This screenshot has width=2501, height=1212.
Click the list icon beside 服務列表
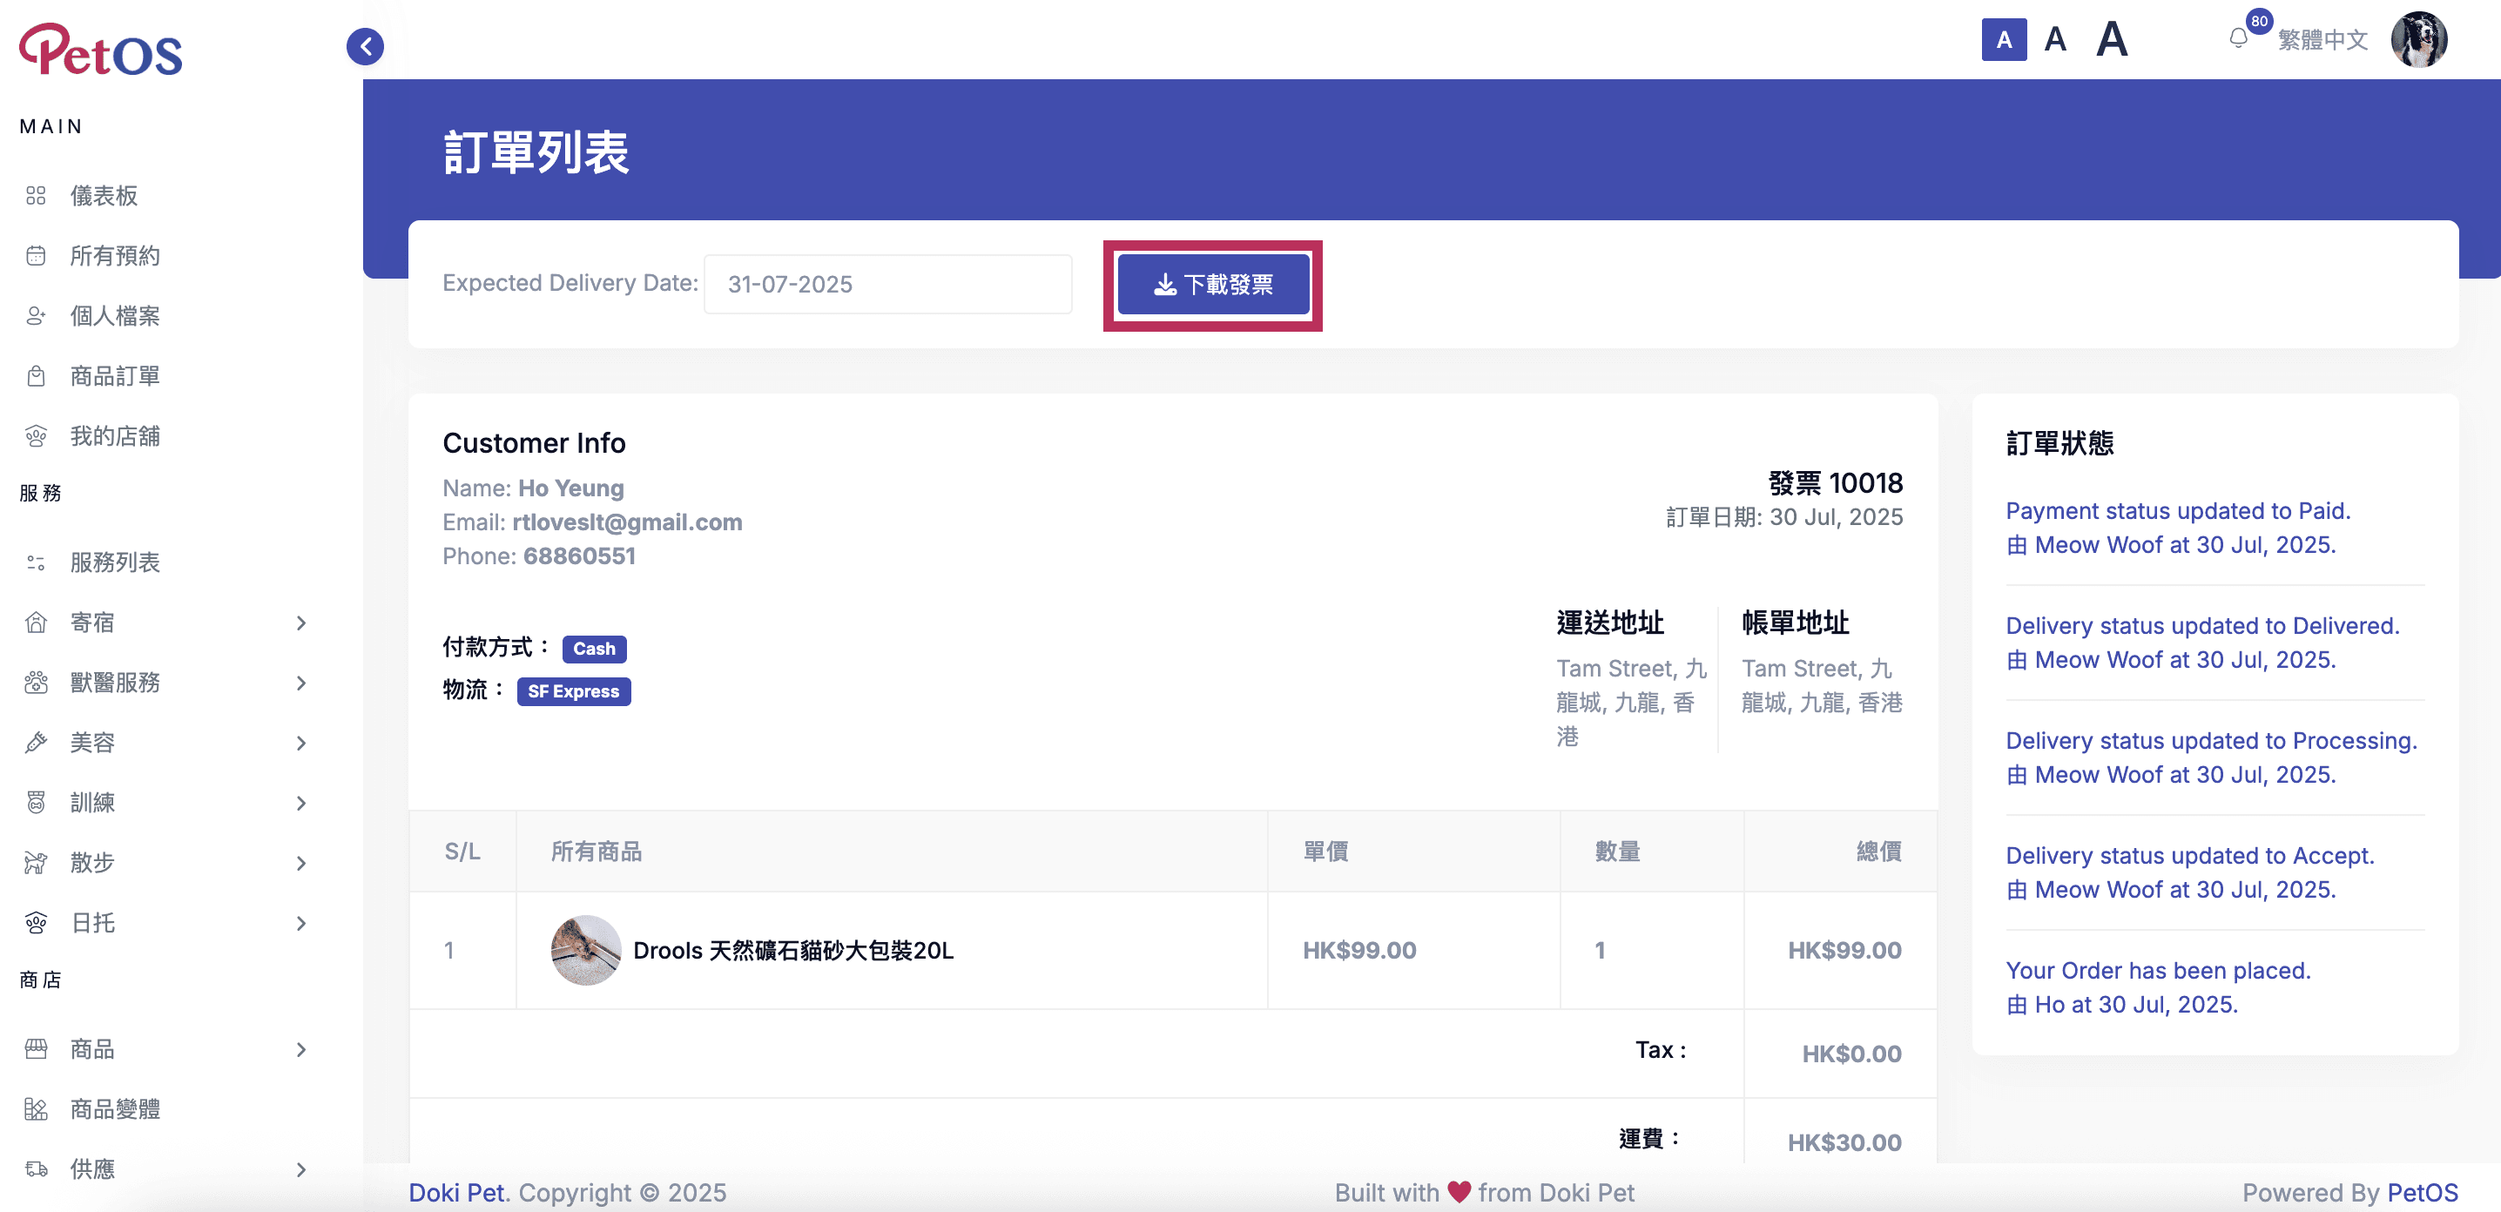click(36, 562)
